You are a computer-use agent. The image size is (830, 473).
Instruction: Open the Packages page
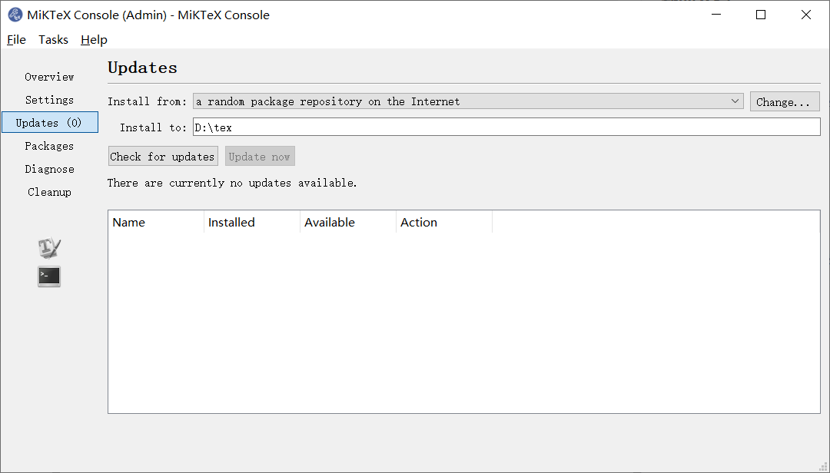(49, 145)
